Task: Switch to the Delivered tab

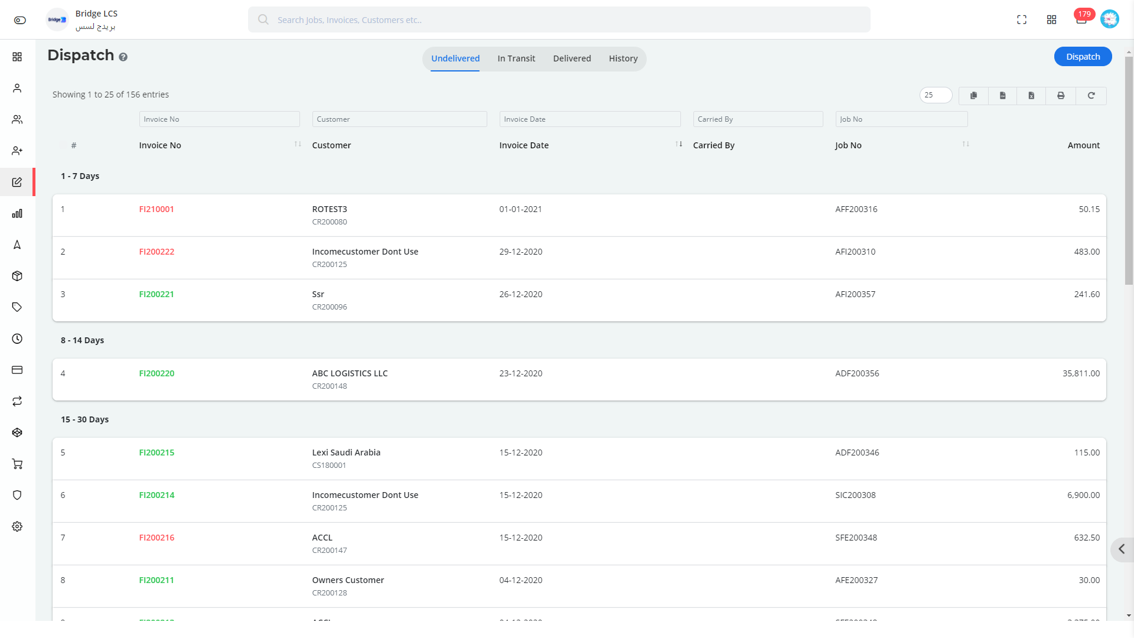Action: (x=572, y=58)
